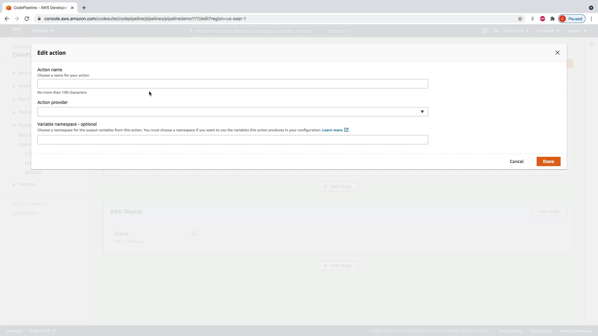Bookmark this page with star icon

point(520,19)
